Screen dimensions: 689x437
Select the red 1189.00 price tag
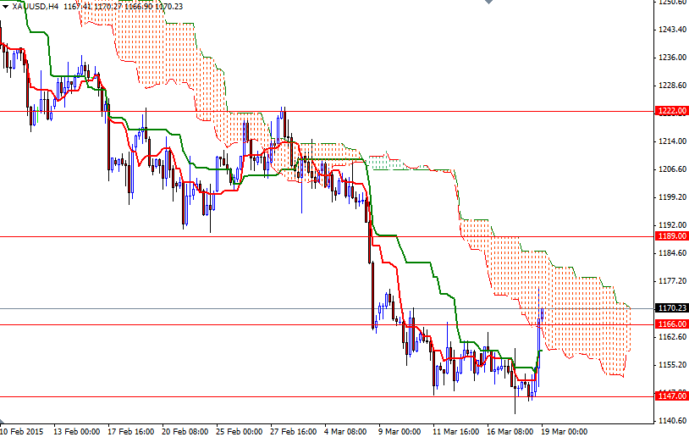point(671,236)
